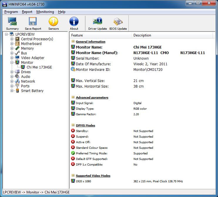Collapse the LPCREVIEW root node
Image resolution: width=218 pixels, height=197 pixels.
click(6, 34)
